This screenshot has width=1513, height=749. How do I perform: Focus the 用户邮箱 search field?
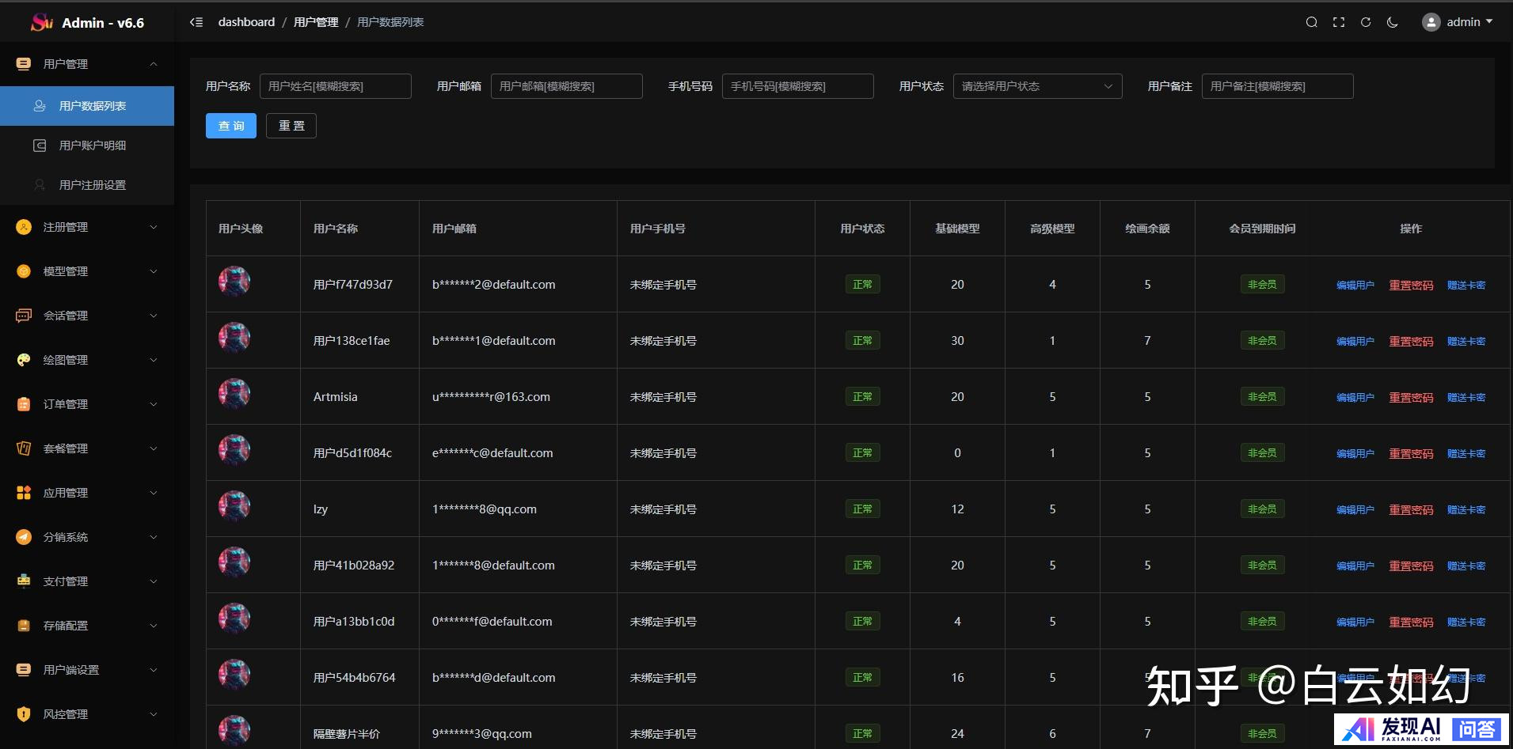(566, 86)
